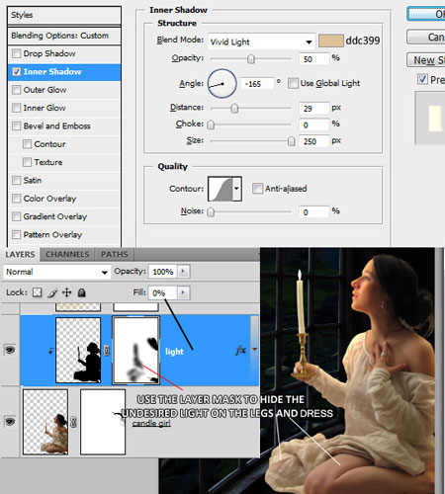The height and width of the screenshot is (494, 445).
Task: Click the Choke value field
Action: pos(314,124)
